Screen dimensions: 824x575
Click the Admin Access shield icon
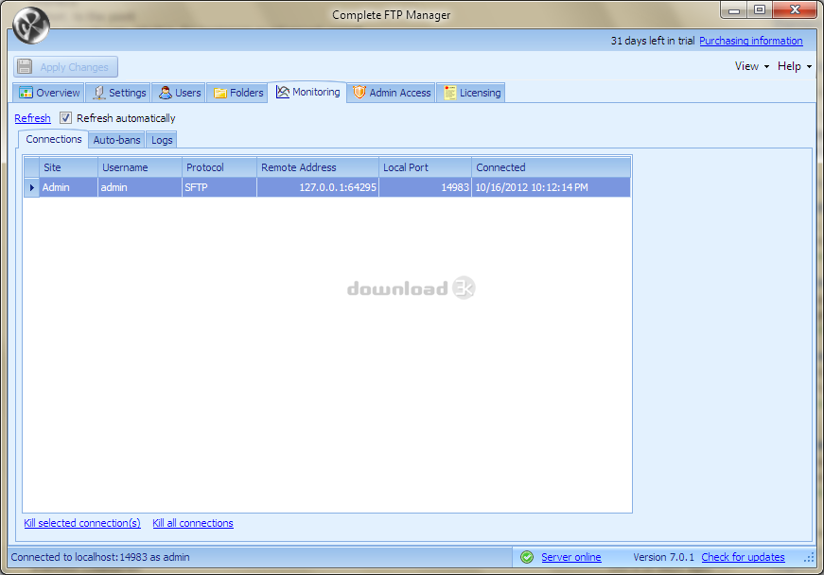(359, 93)
